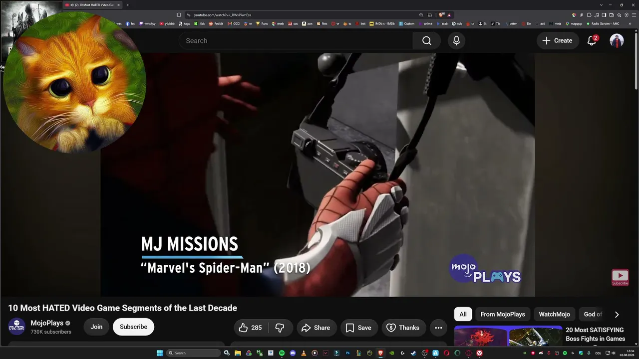Start voice search with the microphone icon

[x=456, y=41]
